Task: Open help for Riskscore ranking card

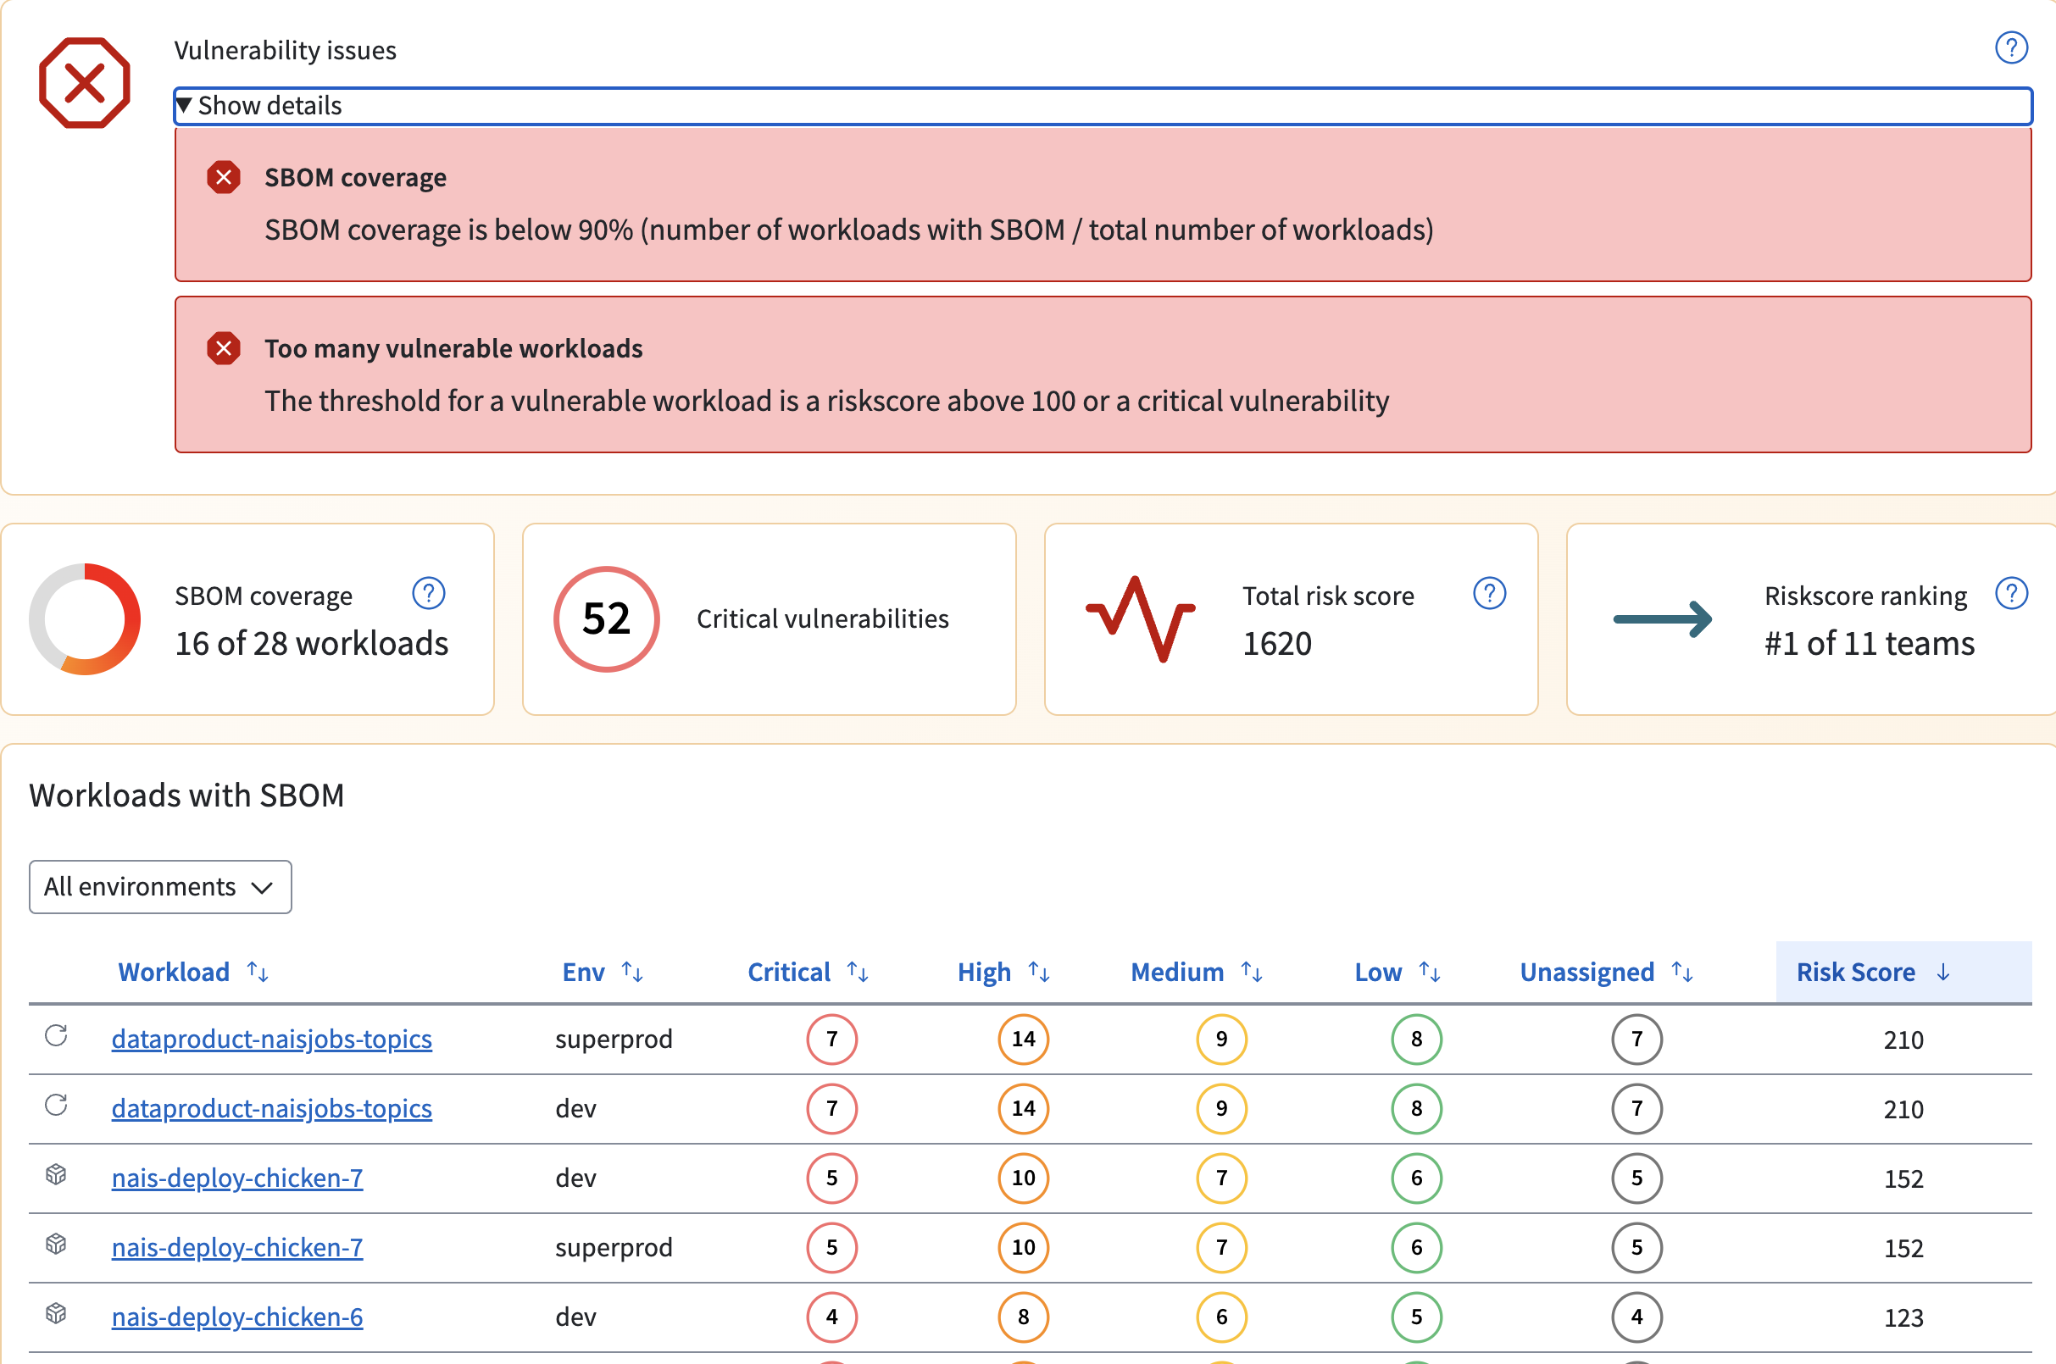Action: [x=2011, y=594]
